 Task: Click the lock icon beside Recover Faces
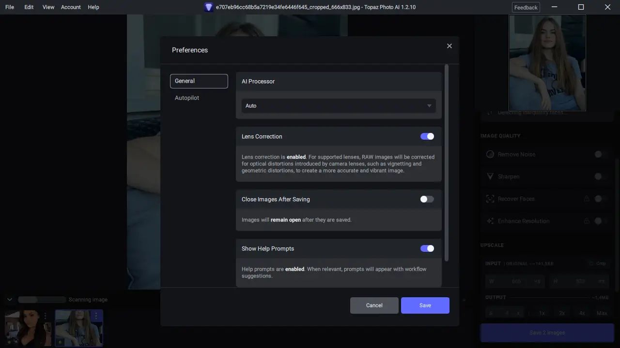[x=587, y=199]
